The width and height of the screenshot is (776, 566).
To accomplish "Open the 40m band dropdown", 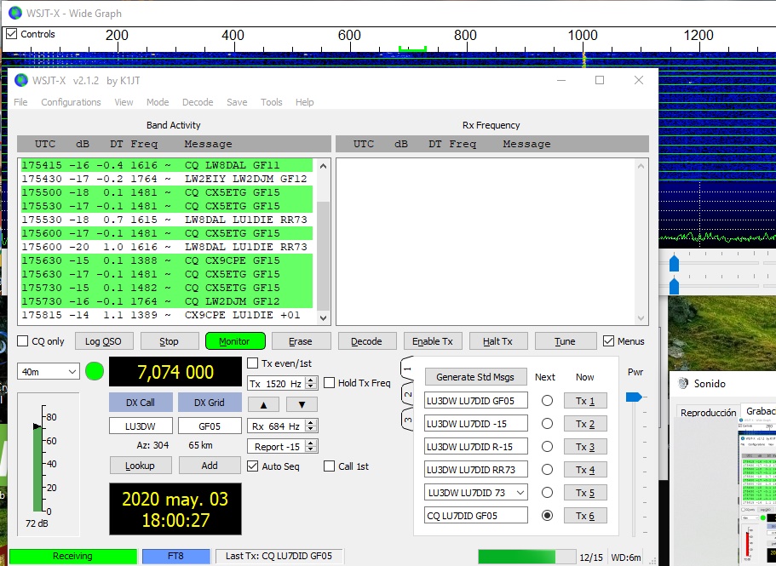I will [x=48, y=372].
